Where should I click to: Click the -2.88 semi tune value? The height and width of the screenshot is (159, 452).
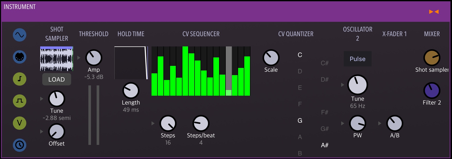coord(57,118)
